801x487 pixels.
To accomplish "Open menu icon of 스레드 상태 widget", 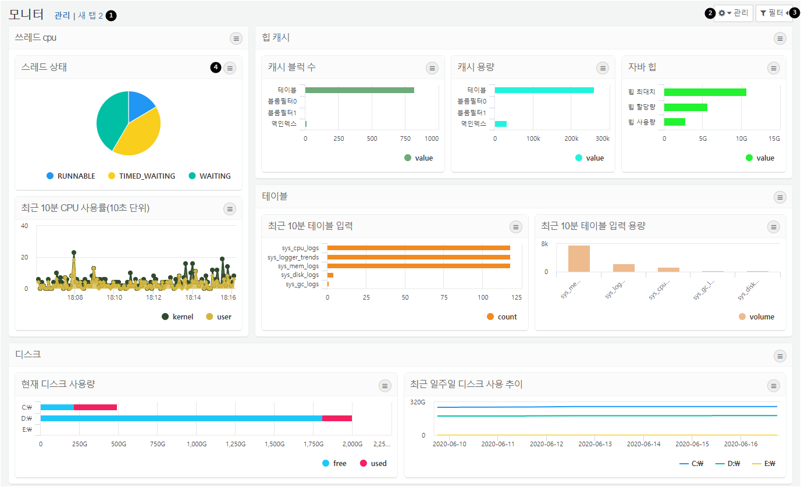I will (230, 68).
